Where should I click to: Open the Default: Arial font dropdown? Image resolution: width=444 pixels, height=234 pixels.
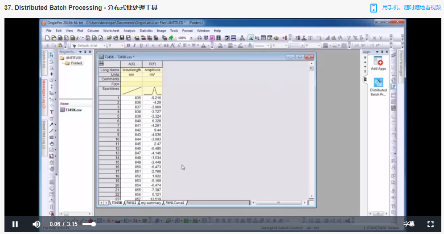click(x=104, y=45)
